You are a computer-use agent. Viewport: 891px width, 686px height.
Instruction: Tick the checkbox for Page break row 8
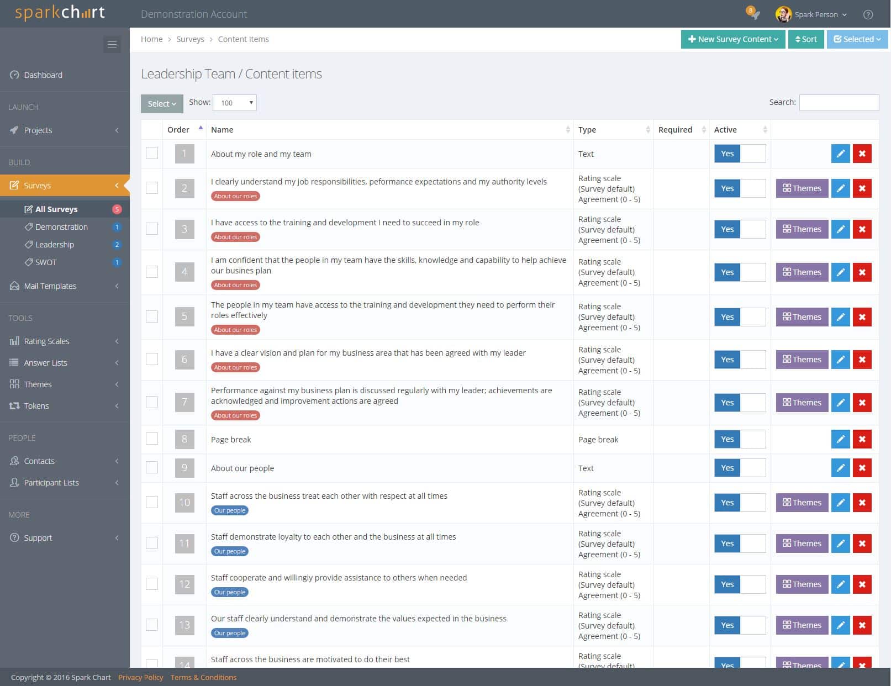pos(152,439)
